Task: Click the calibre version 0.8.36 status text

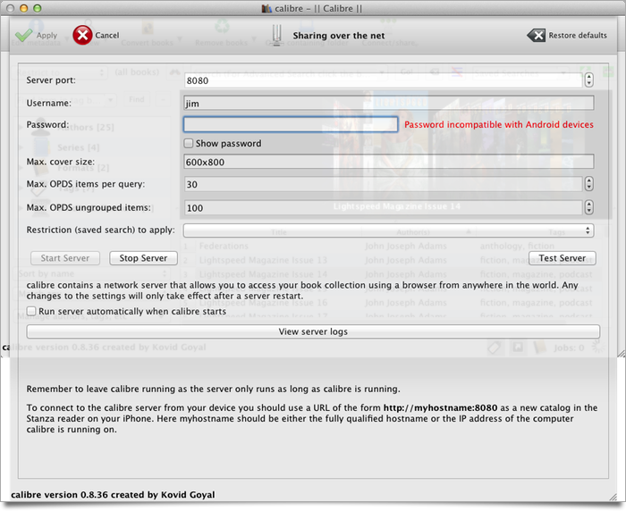Action: [x=113, y=495]
